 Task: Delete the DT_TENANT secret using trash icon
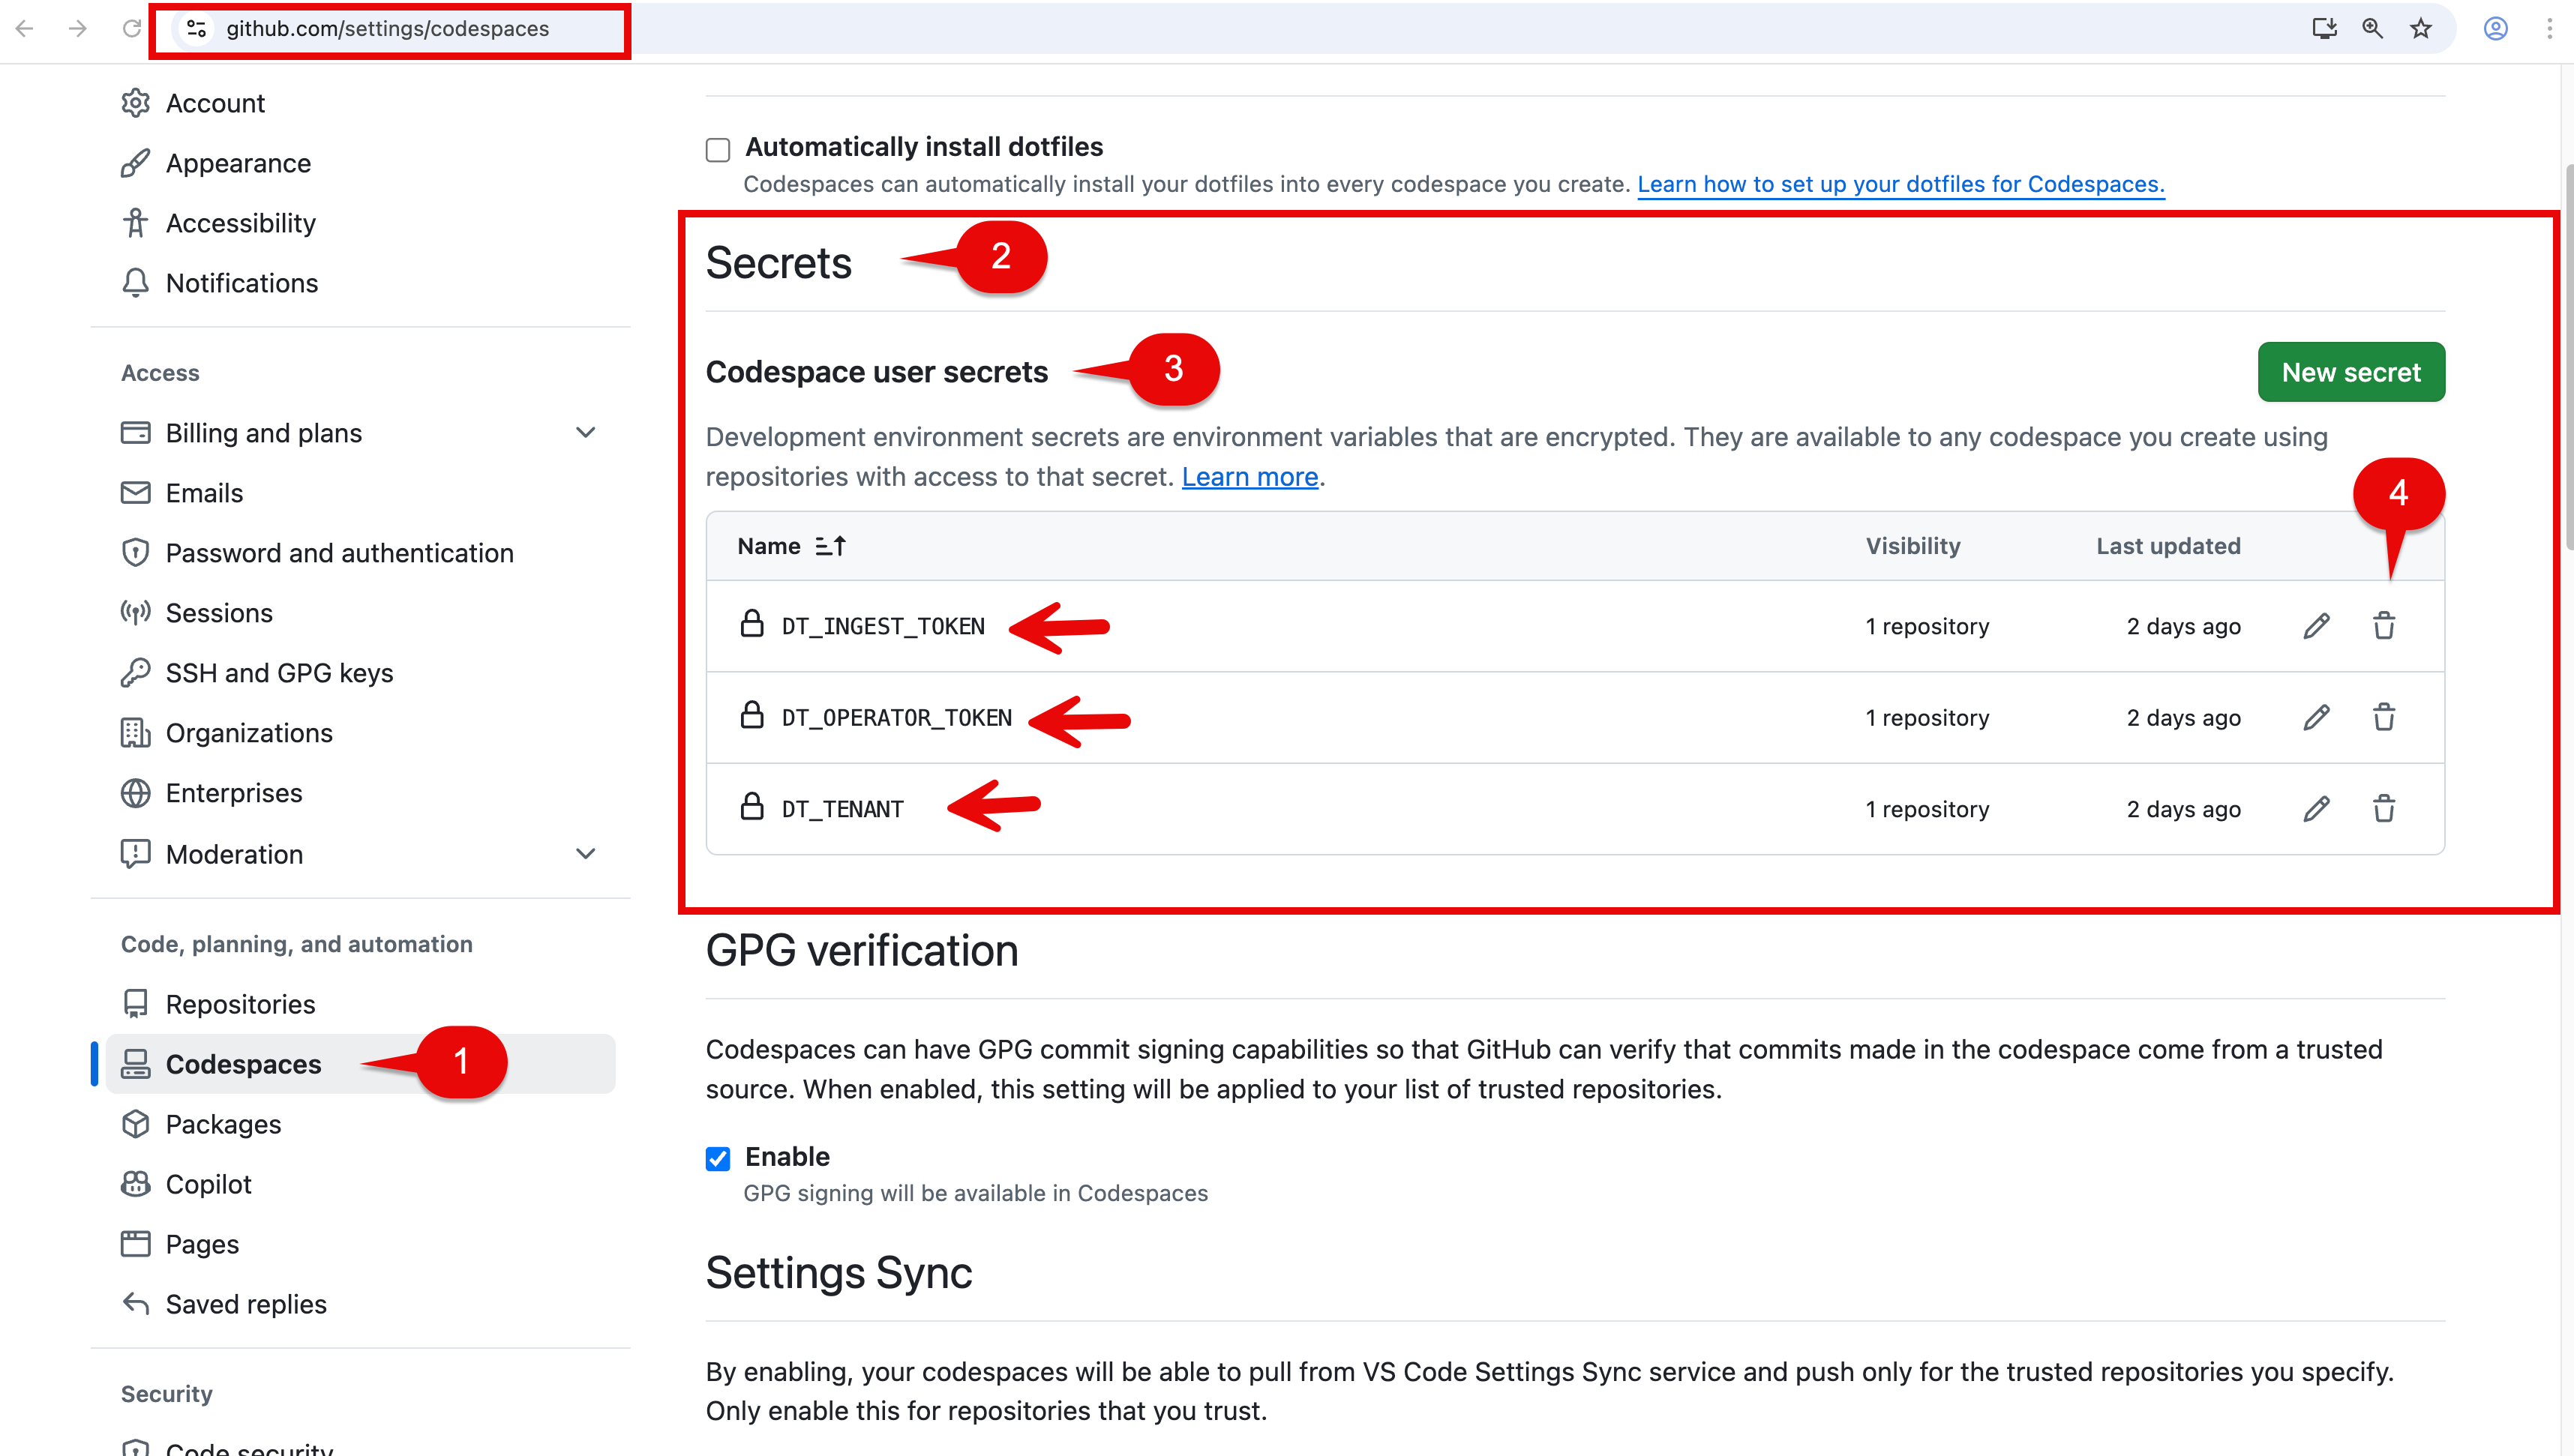(x=2384, y=808)
